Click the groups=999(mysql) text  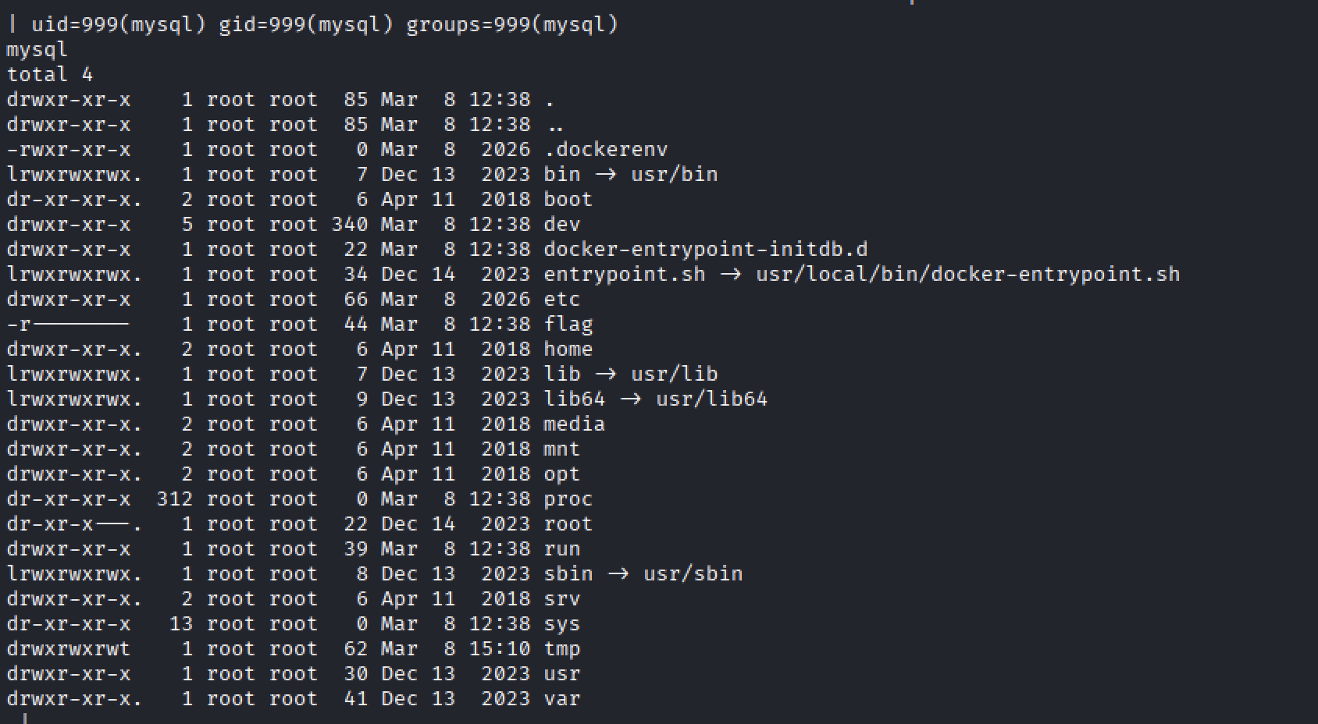511,24
